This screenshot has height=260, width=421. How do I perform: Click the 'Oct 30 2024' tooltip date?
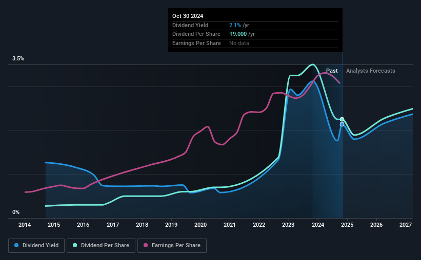click(x=188, y=16)
